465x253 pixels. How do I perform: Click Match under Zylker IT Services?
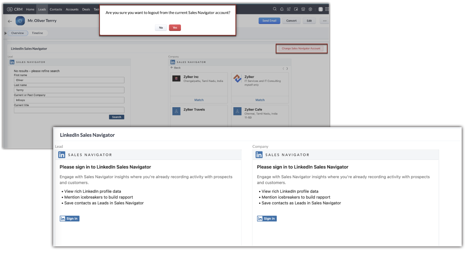(x=260, y=100)
